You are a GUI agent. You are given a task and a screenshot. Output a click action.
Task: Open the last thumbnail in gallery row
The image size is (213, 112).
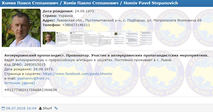click(132, 38)
